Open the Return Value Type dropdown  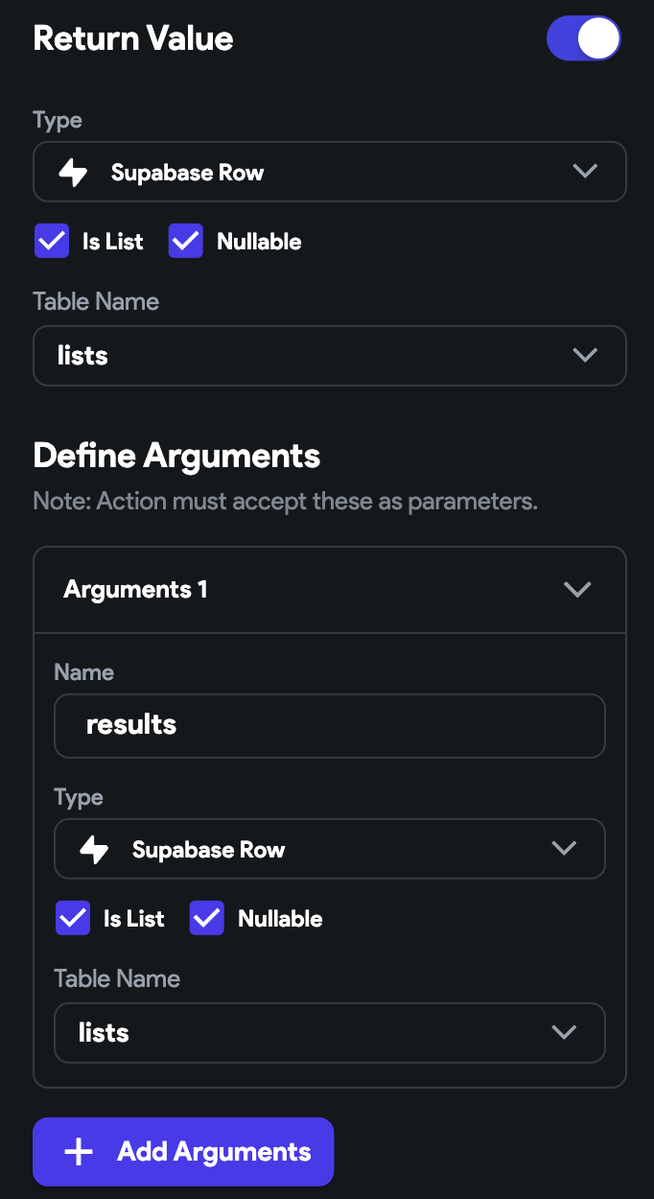pyautogui.click(x=330, y=172)
